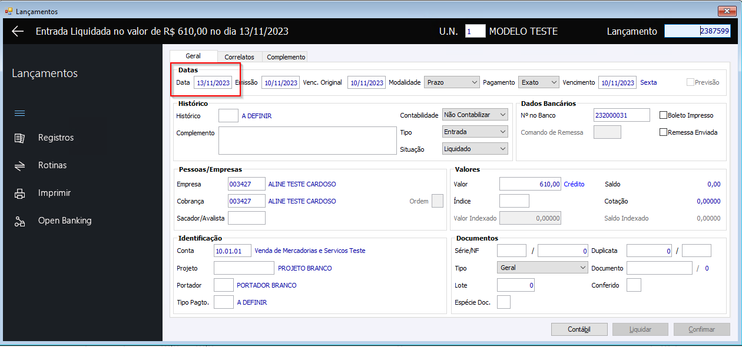Click the Lote field
Image resolution: width=742 pixels, height=347 pixels.
[x=516, y=285]
